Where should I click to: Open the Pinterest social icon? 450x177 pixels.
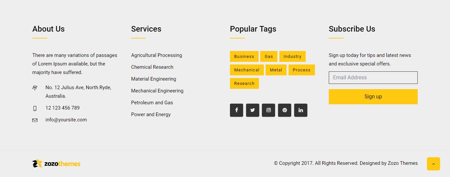285,110
